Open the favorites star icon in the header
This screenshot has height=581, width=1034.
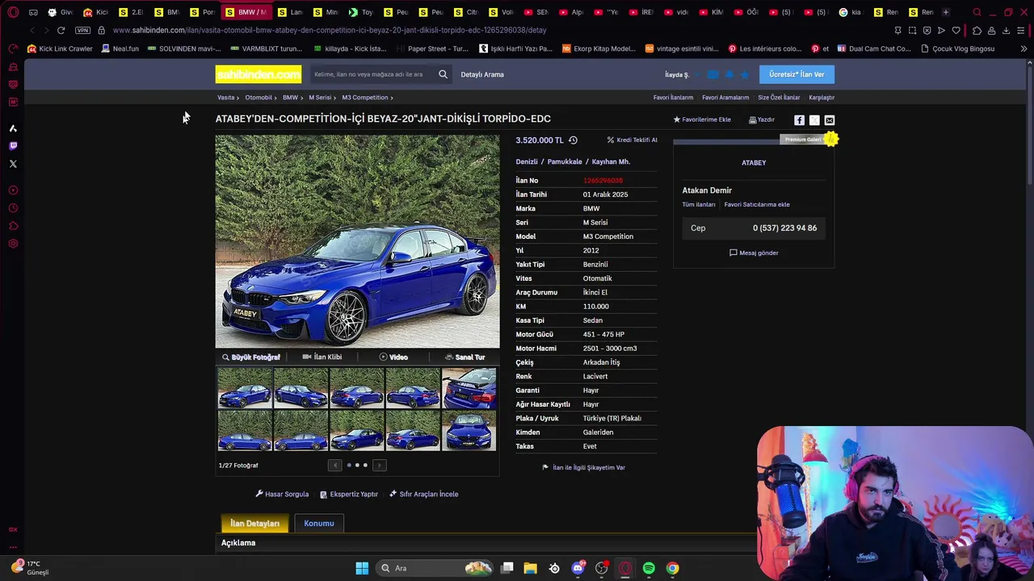pos(745,74)
